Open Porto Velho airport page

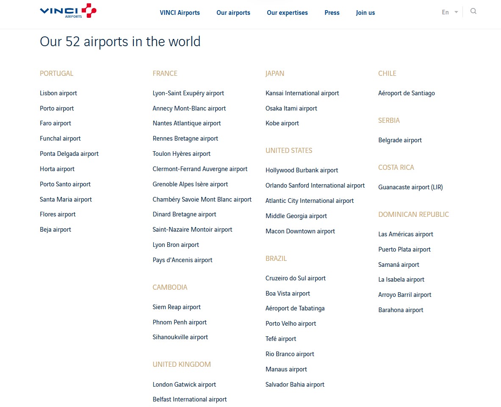(291, 324)
